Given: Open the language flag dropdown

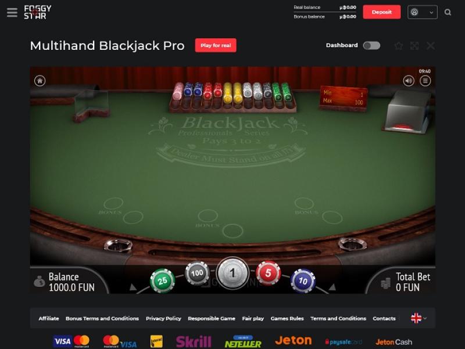Looking at the screenshot, I should point(419,318).
